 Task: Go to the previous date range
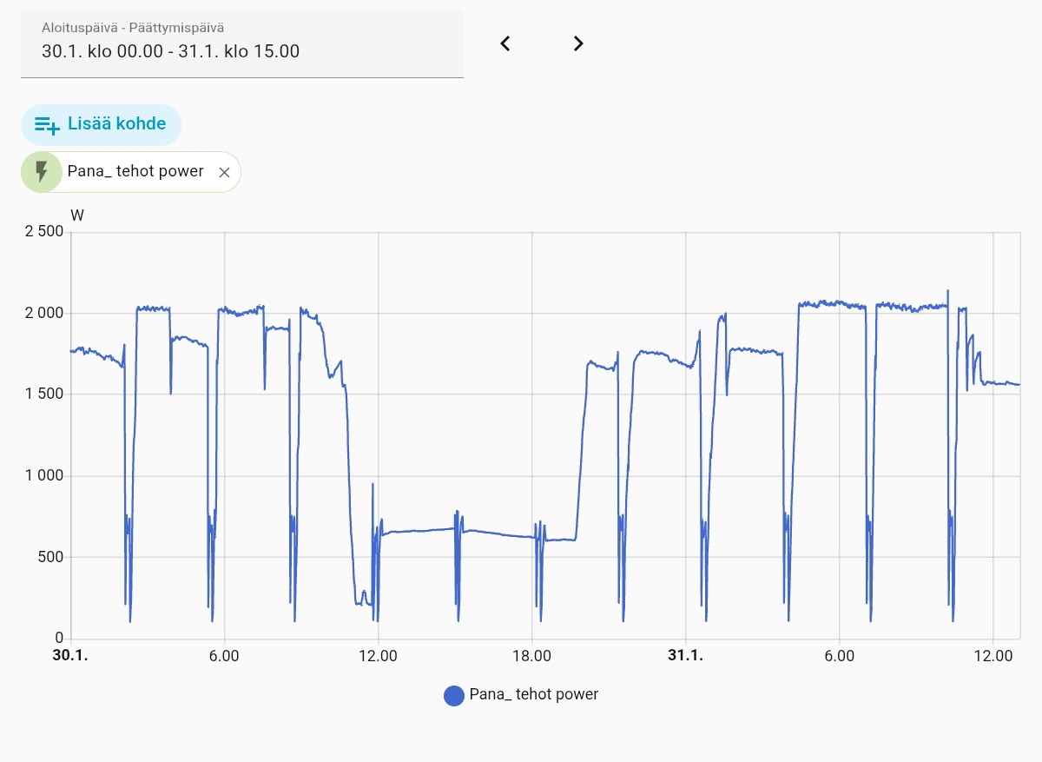tap(505, 43)
